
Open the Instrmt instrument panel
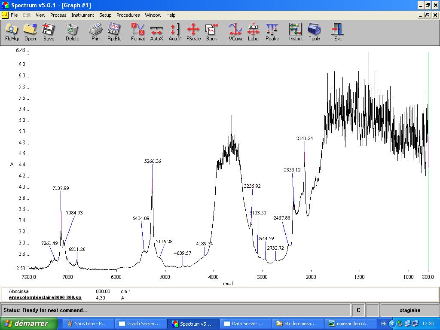[x=296, y=32]
